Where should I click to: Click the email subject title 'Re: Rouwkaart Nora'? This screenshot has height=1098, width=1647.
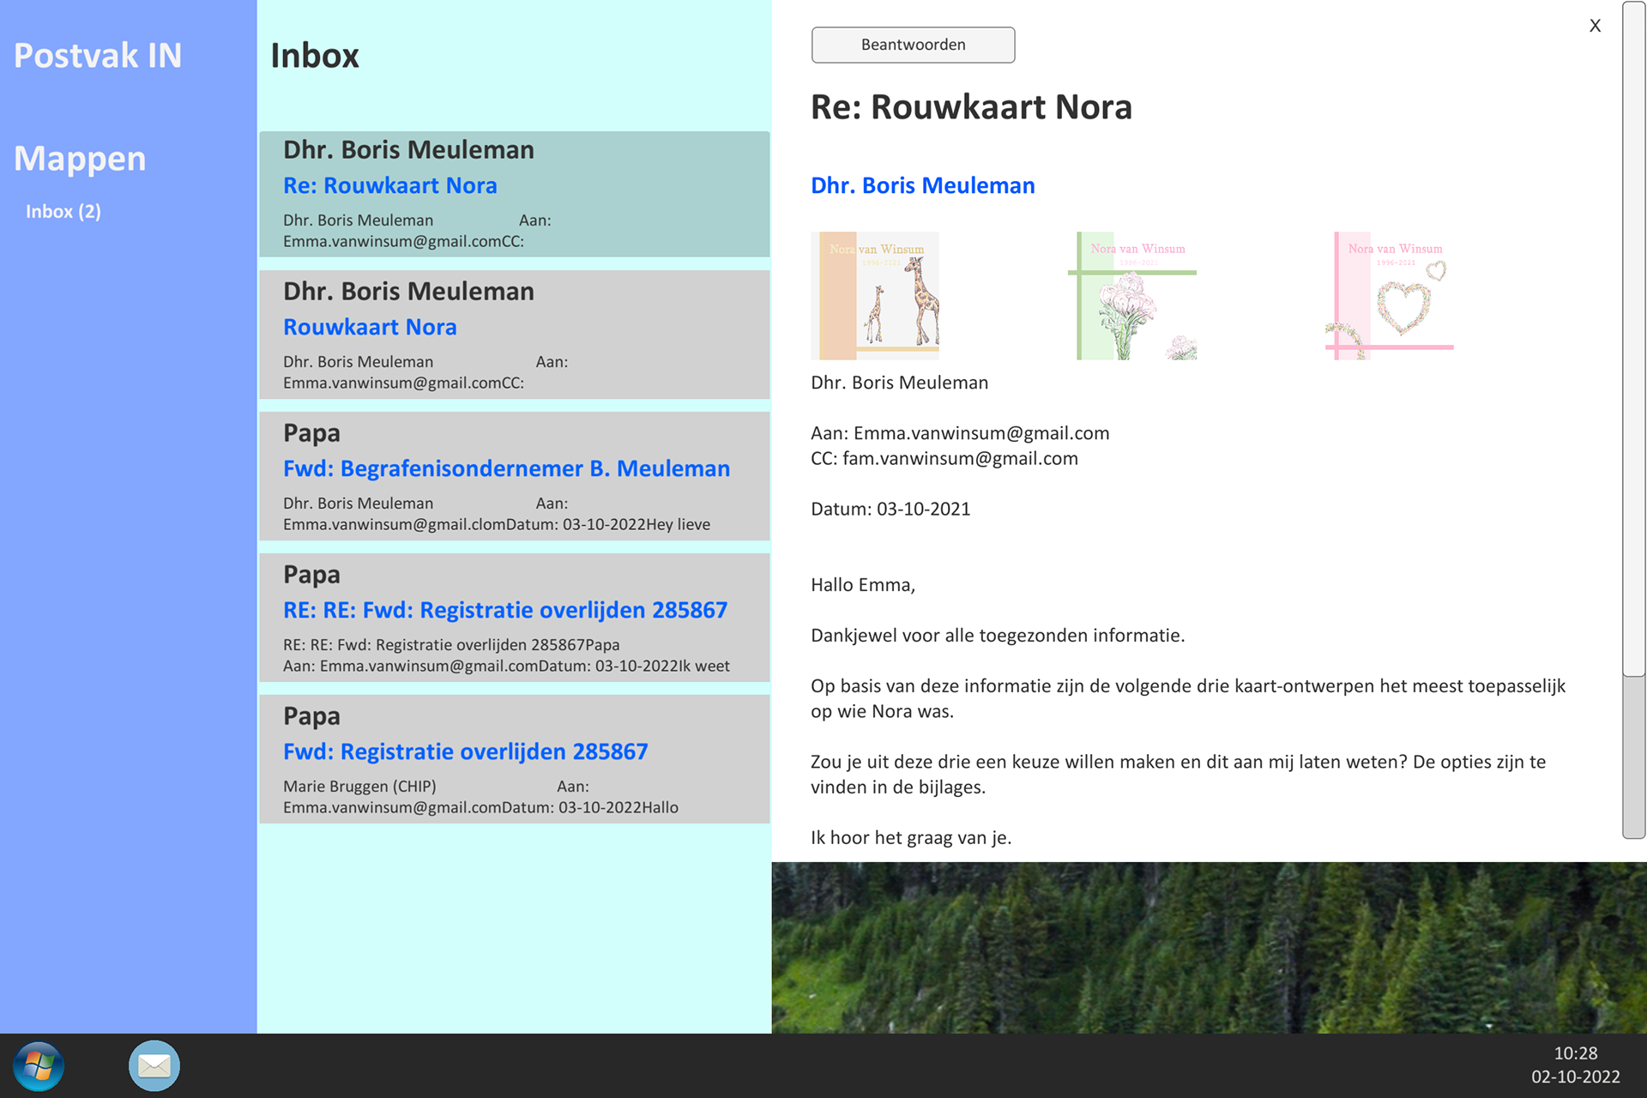coord(971,107)
